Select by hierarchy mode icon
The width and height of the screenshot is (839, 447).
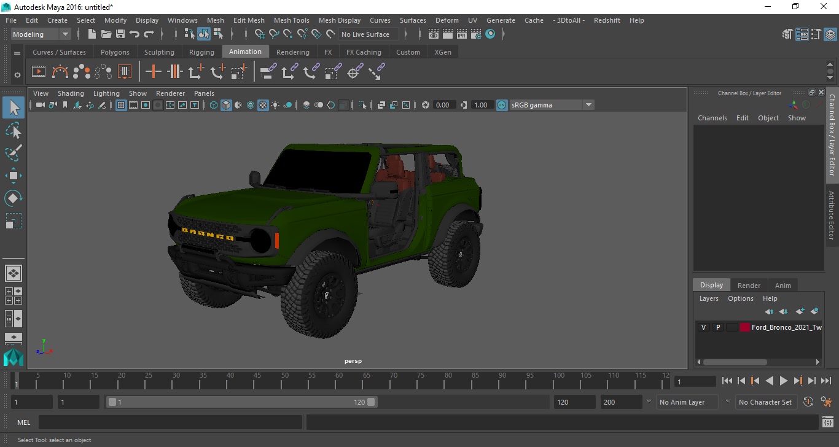click(190, 34)
